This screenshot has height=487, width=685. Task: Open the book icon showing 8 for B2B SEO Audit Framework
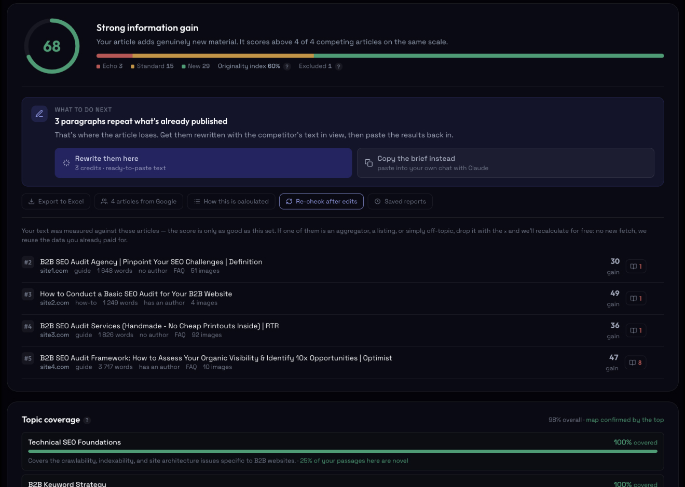point(636,363)
